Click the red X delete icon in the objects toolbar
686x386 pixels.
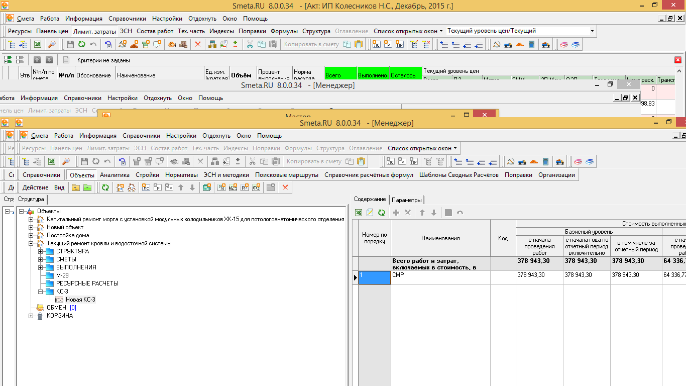click(x=285, y=187)
